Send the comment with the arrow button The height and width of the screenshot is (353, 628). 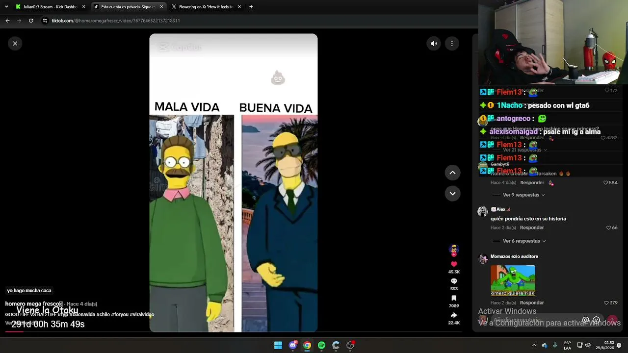point(612,320)
